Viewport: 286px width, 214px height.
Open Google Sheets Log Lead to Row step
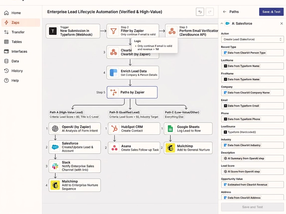pos(188,129)
